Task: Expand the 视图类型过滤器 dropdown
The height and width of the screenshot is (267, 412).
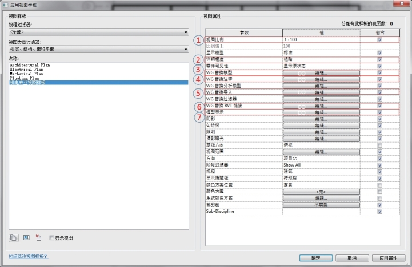Action: coord(98,50)
